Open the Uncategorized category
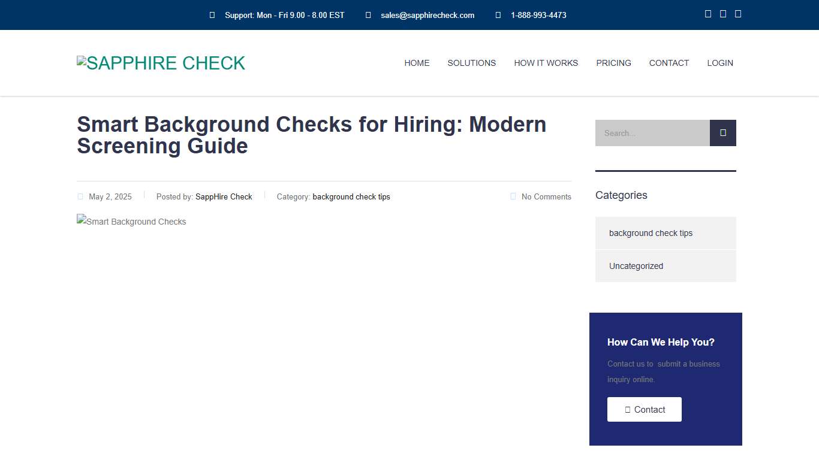This screenshot has height=460, width=819. pos(636,266)
